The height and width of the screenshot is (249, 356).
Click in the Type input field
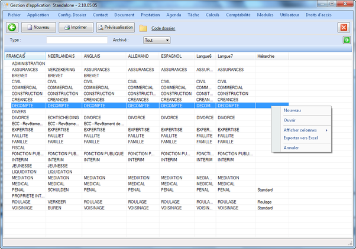77,40
